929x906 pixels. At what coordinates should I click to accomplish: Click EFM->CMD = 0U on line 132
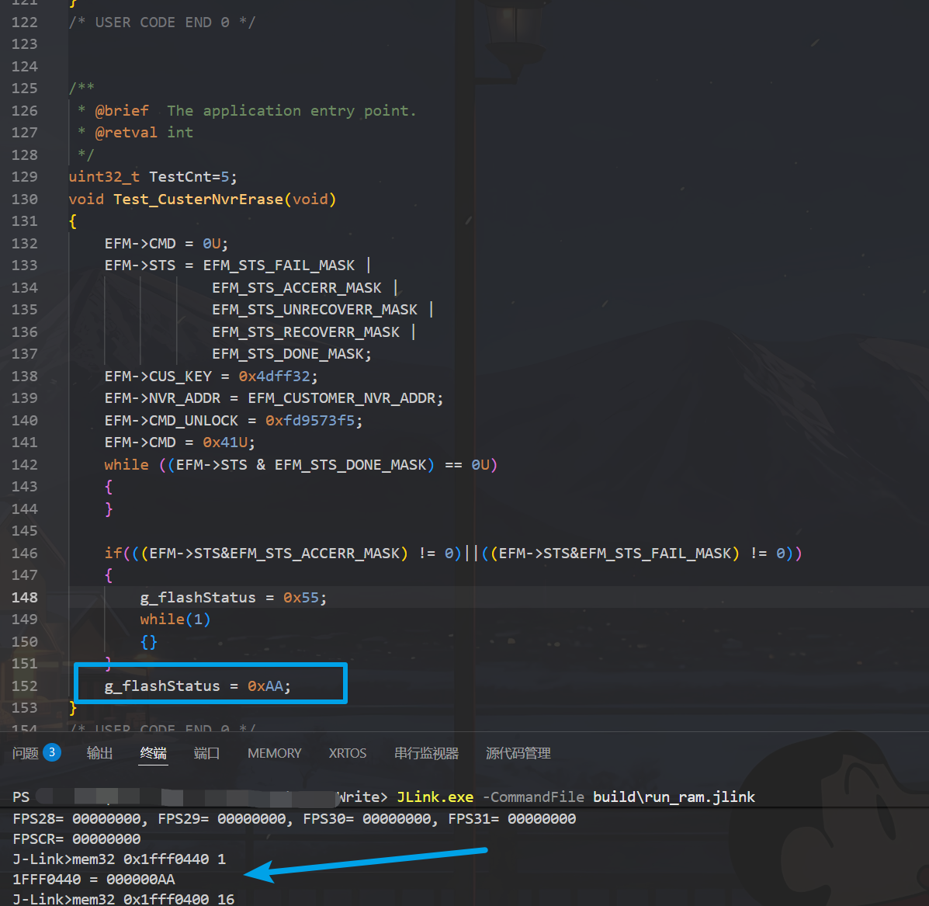tap(167, 244)
